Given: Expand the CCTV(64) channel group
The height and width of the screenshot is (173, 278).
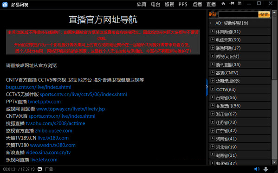Looking at the screenshot, I should [x=213, y=89].
